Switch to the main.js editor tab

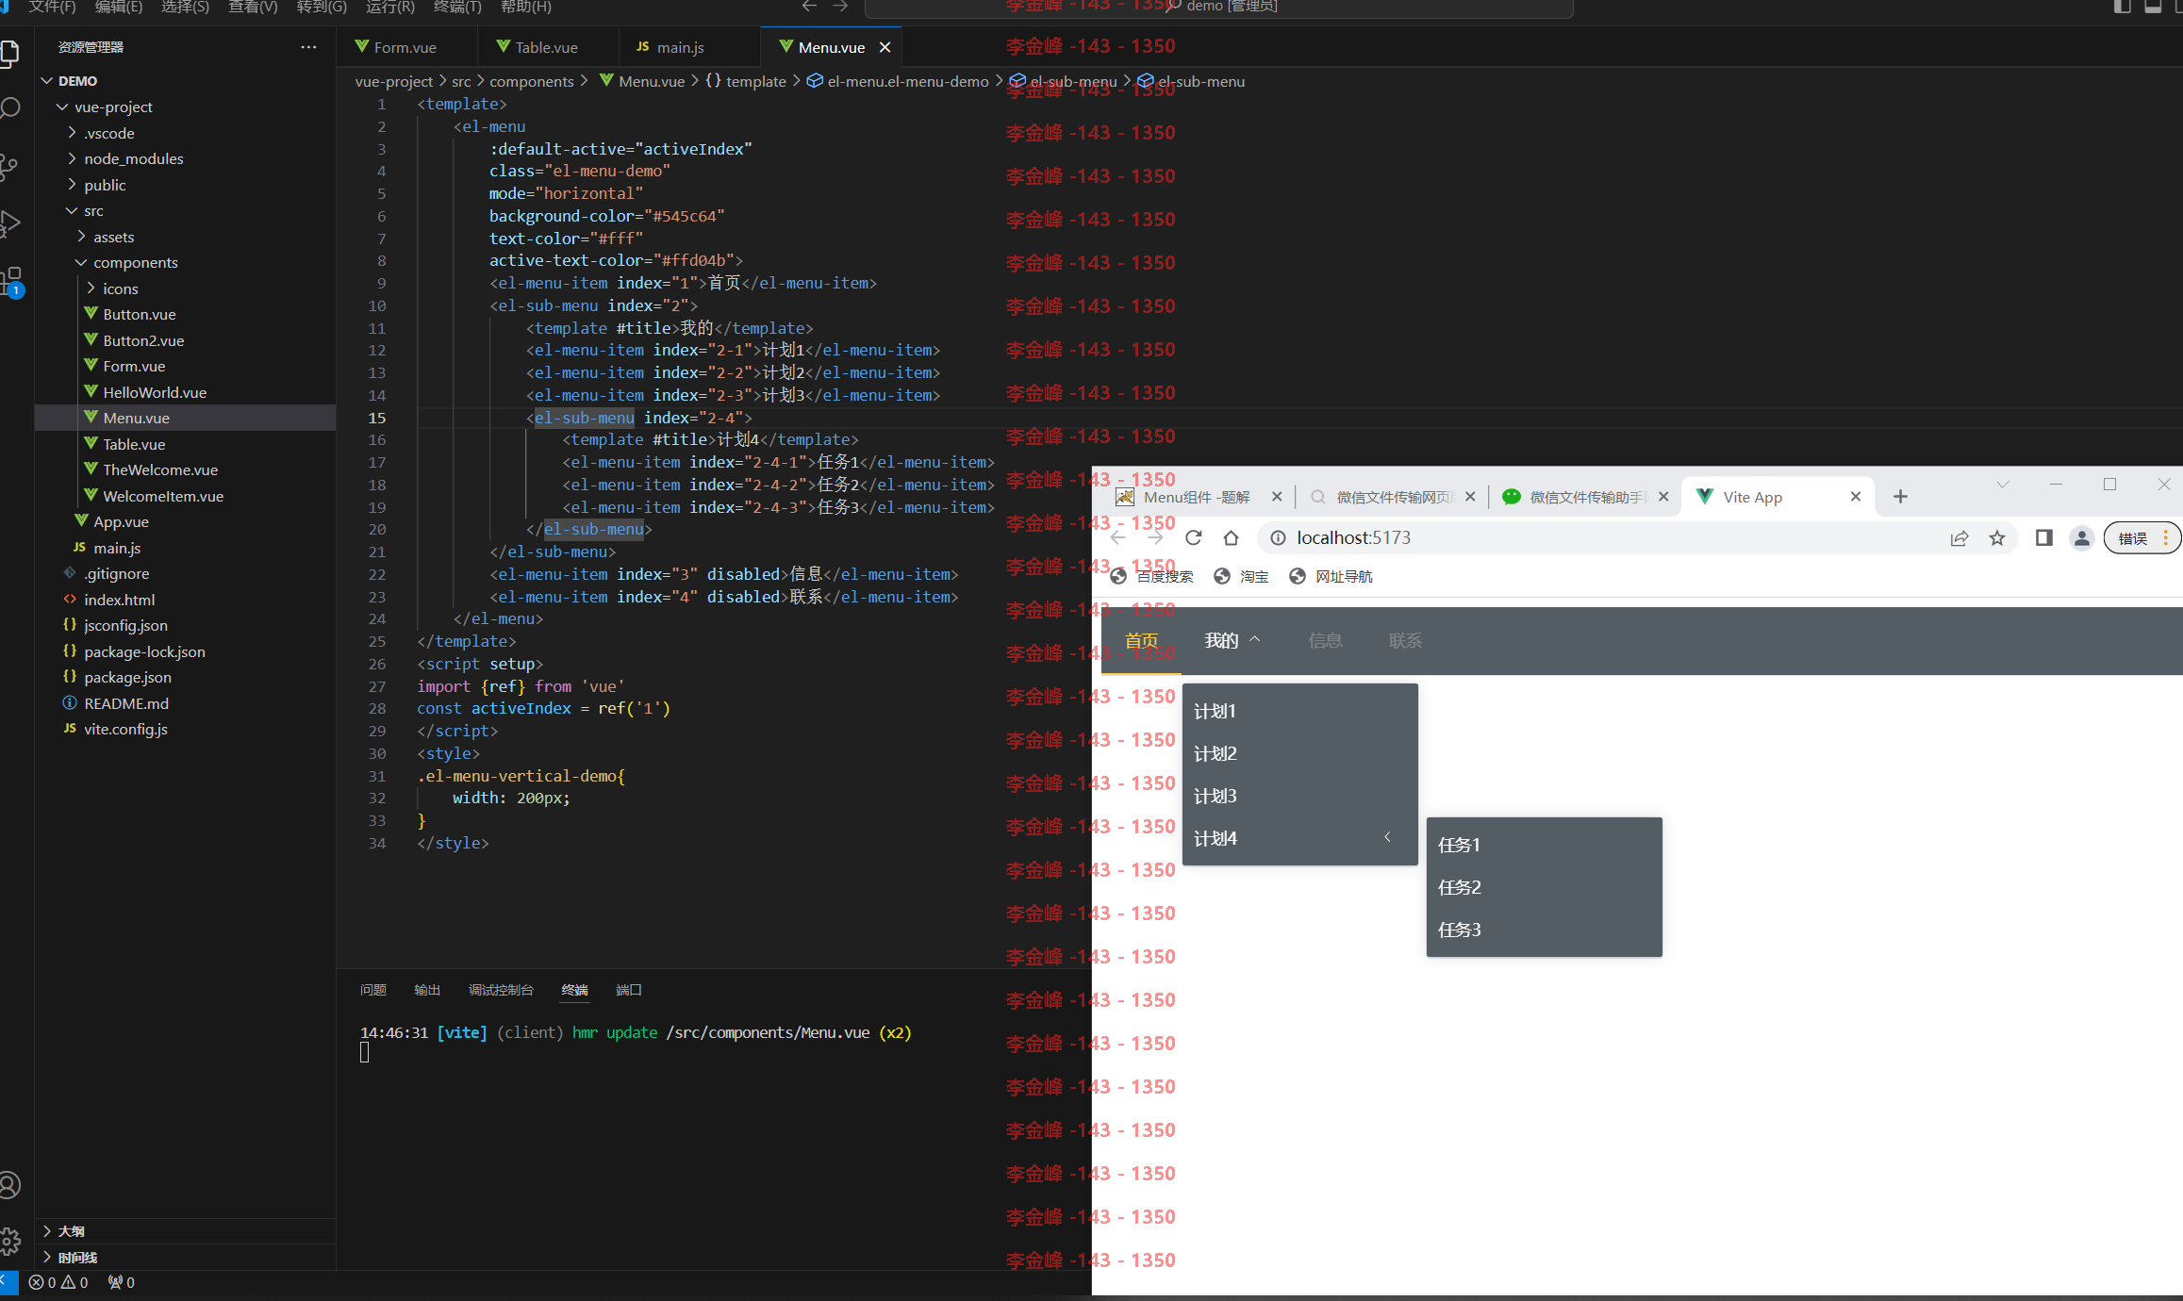(x=680, y=47)
